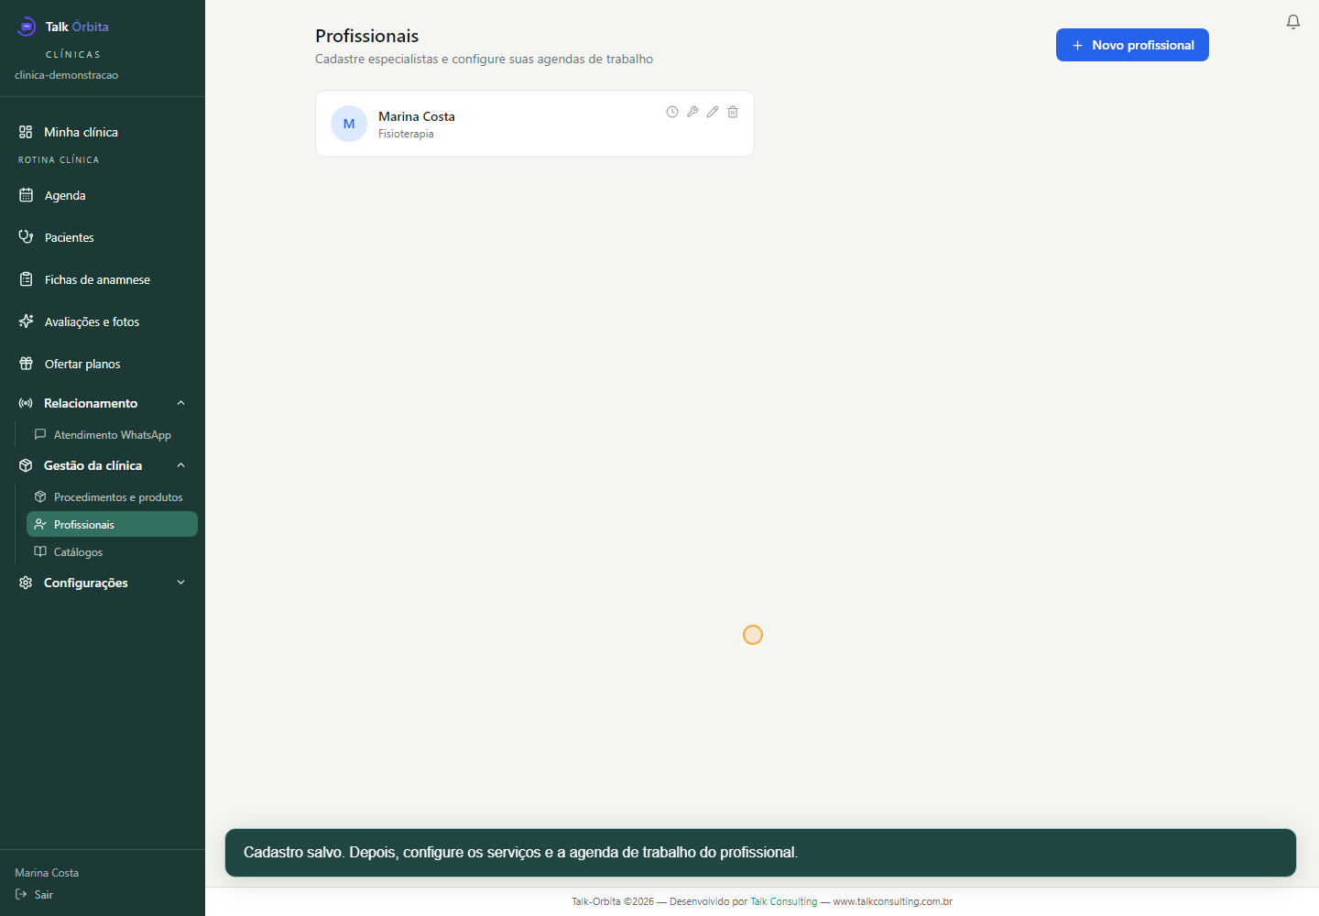Select Profissionais in the sidebar
Screen dimensions: 1319x916
[x=112, y=524]
